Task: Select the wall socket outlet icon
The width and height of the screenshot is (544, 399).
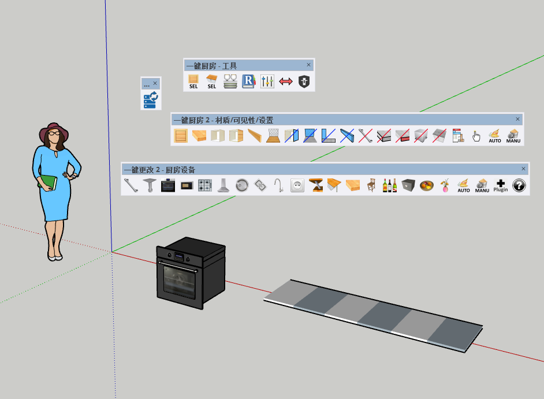Action: point(297,185)
